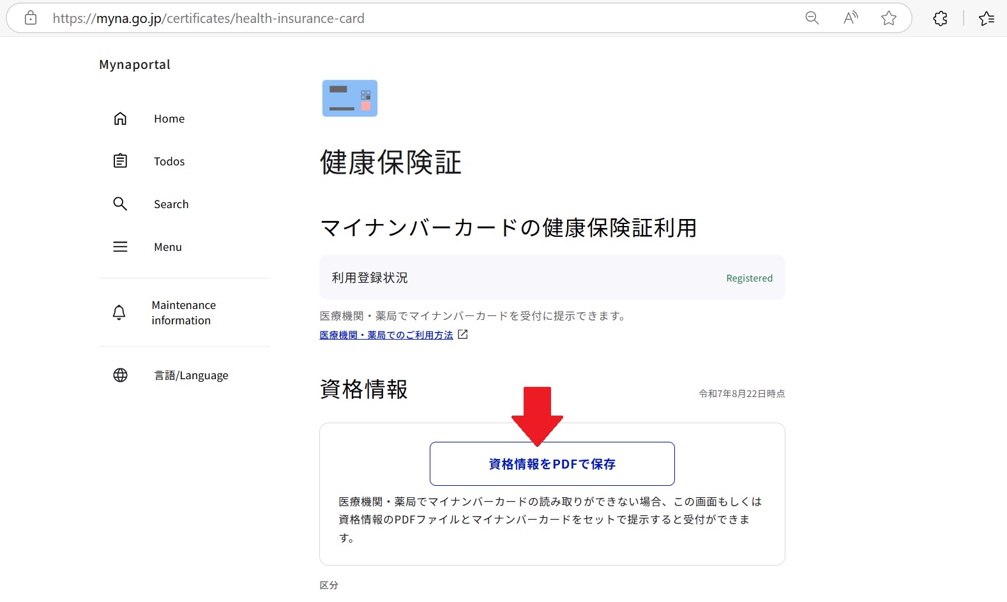1007x602 pixels.
Task: Click the Todos clipboard icon
Action: (120, 161)
